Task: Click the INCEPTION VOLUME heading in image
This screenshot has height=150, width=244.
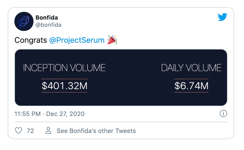Action: [x=64, y=68]
